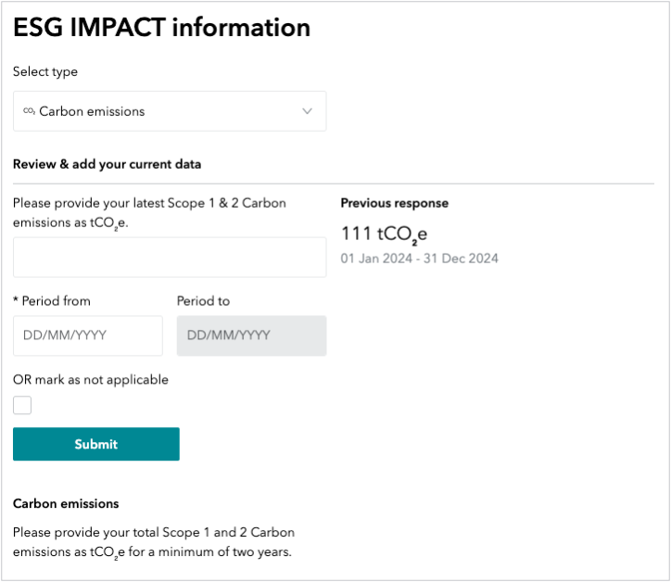Click the '01 Jan 2024 - 31 Dec 2024' date range
This screenshot has width=671, height=582.
(x=419, y=259)
